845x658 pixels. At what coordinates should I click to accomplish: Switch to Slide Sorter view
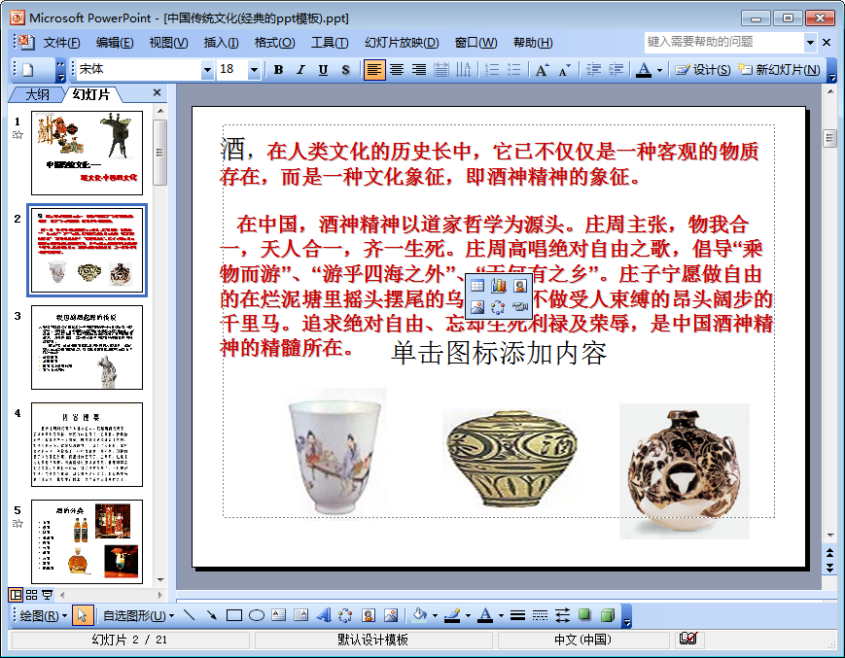32,595
